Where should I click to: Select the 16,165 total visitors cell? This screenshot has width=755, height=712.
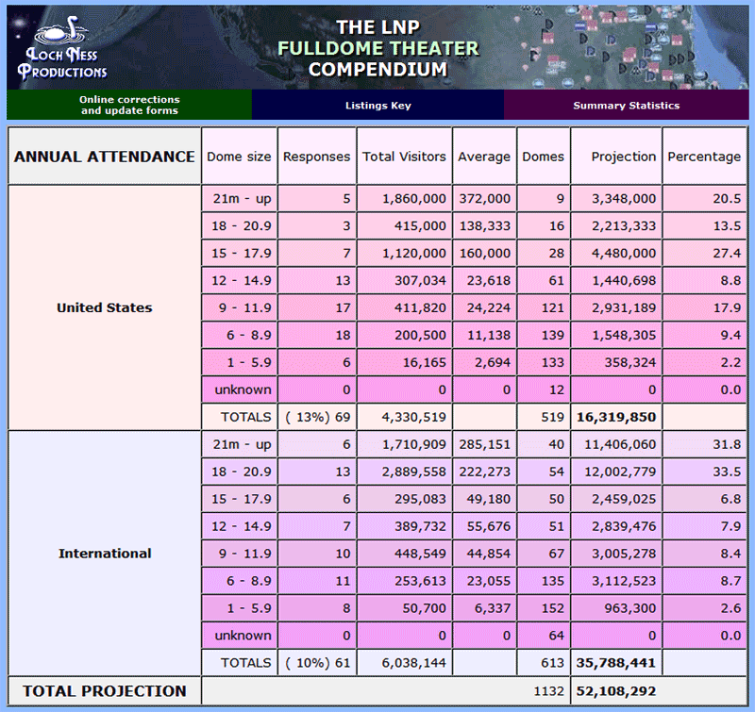[405, 362]
